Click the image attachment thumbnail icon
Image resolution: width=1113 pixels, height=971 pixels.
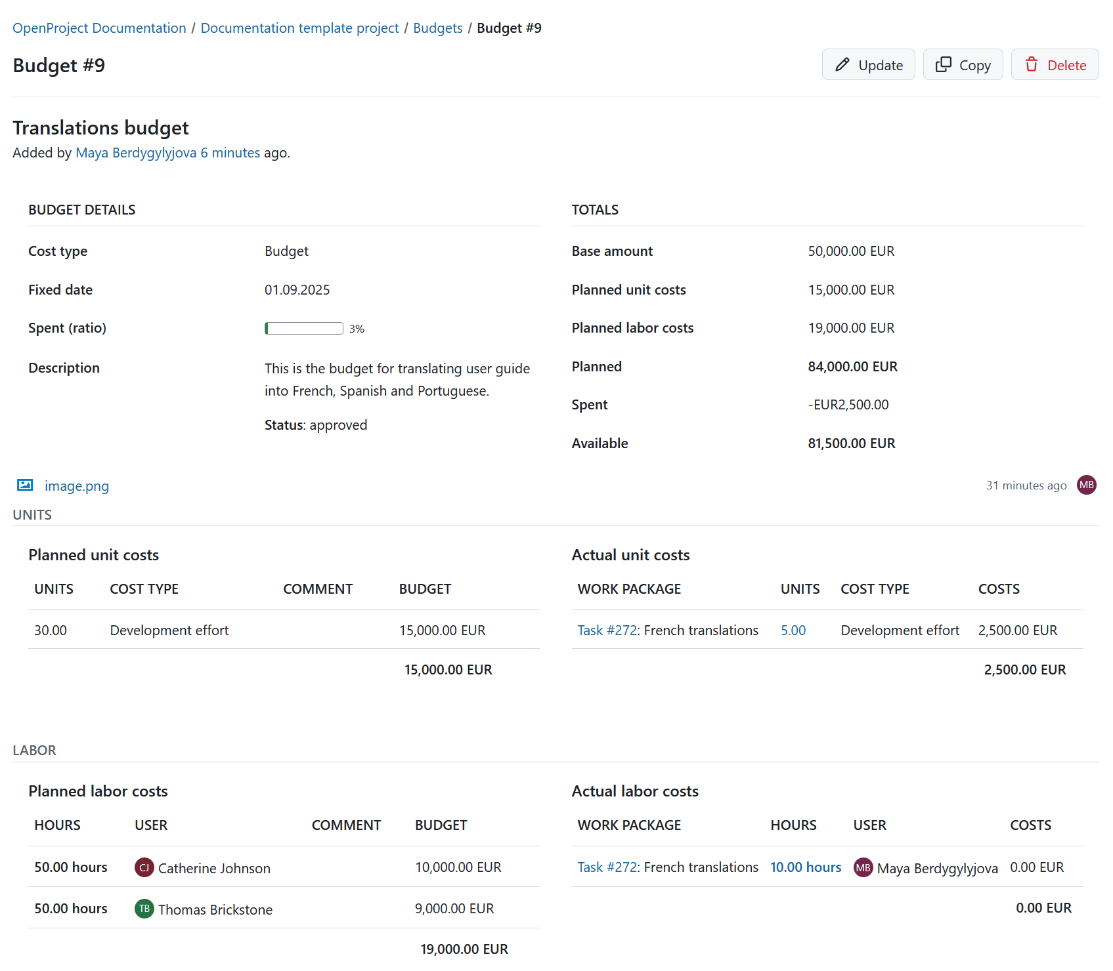(x=25, y=485)
